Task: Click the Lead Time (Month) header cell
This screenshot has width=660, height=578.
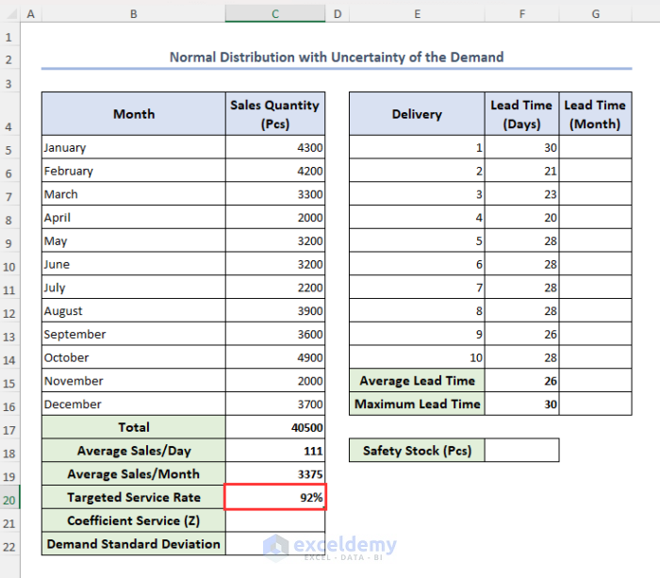Action: [x=595, y=114]
